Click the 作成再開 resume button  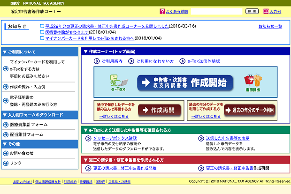tap(160, 110)
